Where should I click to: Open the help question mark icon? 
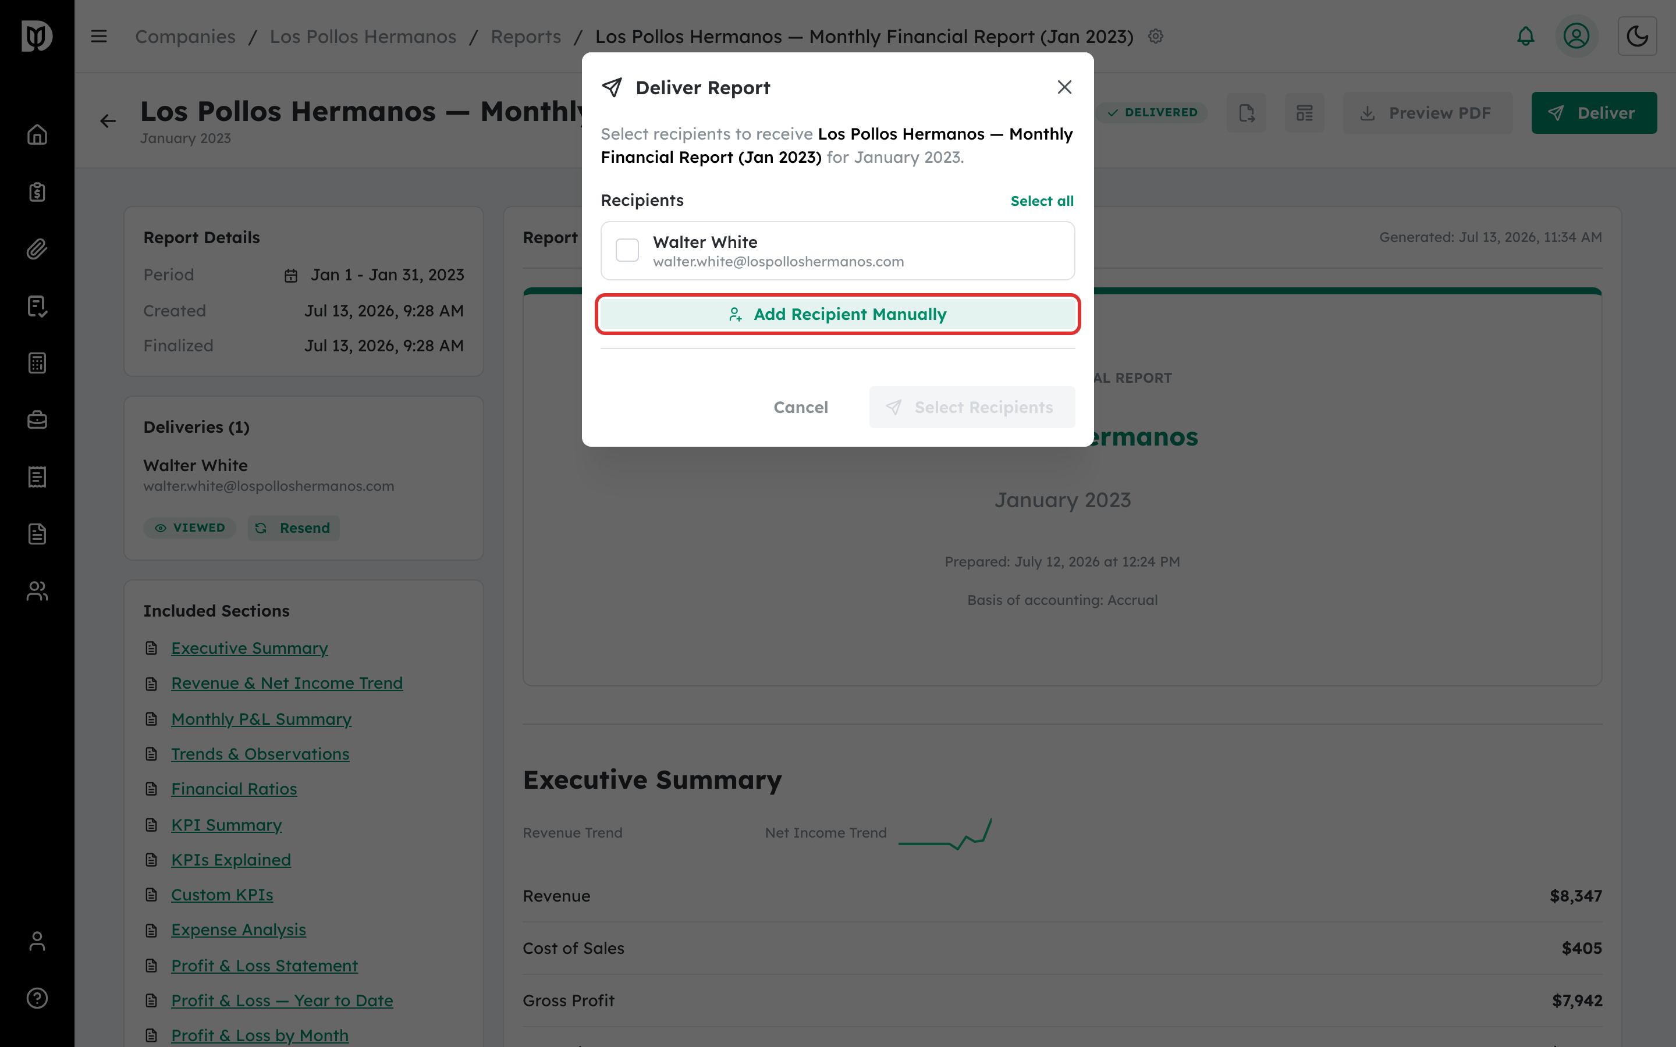point(37,998)
